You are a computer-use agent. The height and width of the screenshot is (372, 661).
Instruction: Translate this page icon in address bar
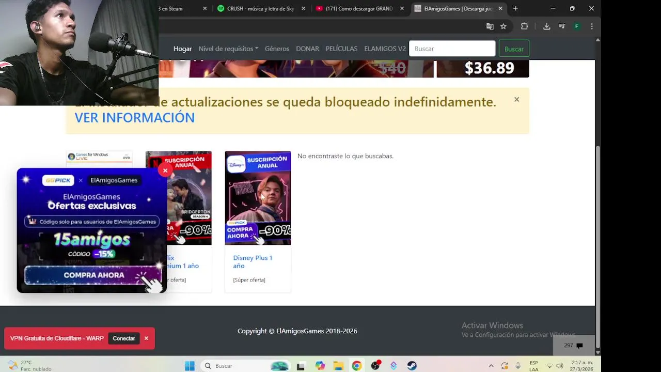tap(490, 26)
